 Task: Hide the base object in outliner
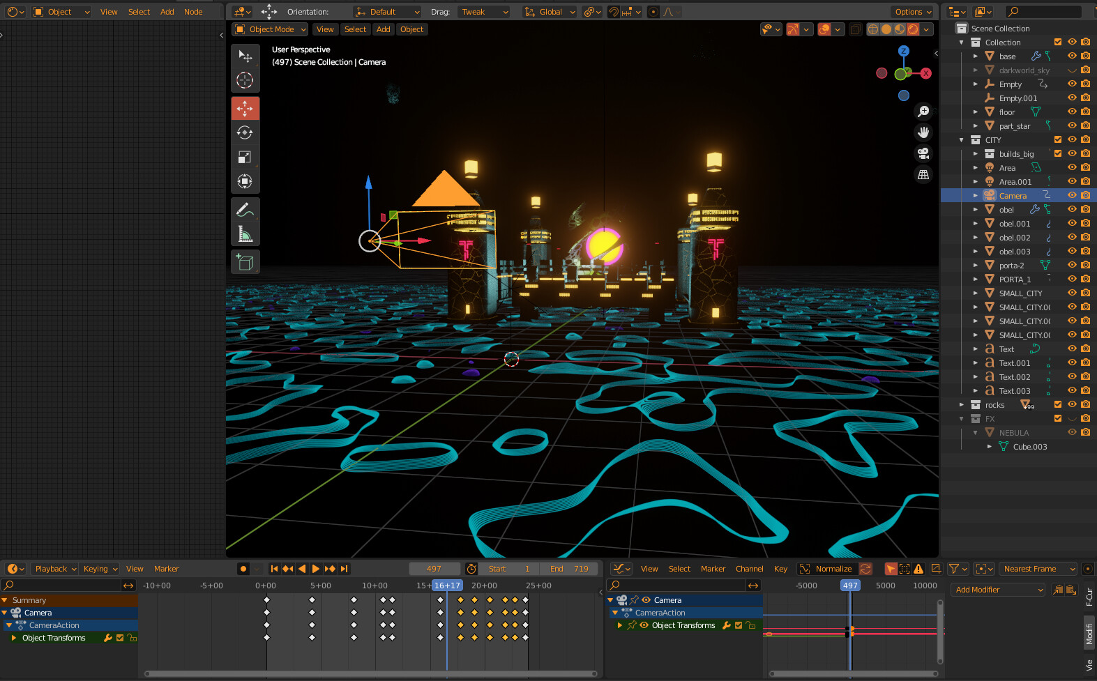tap(1072, 56)
